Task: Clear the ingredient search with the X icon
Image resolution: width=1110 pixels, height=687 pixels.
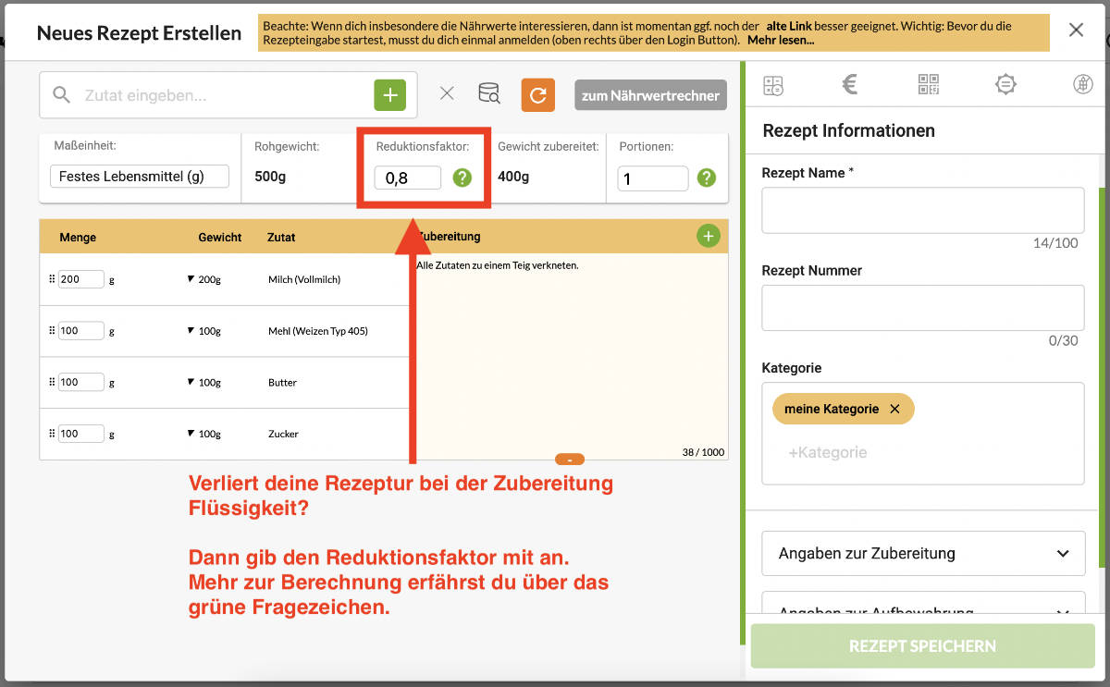Action: click(x=447, y=93)
